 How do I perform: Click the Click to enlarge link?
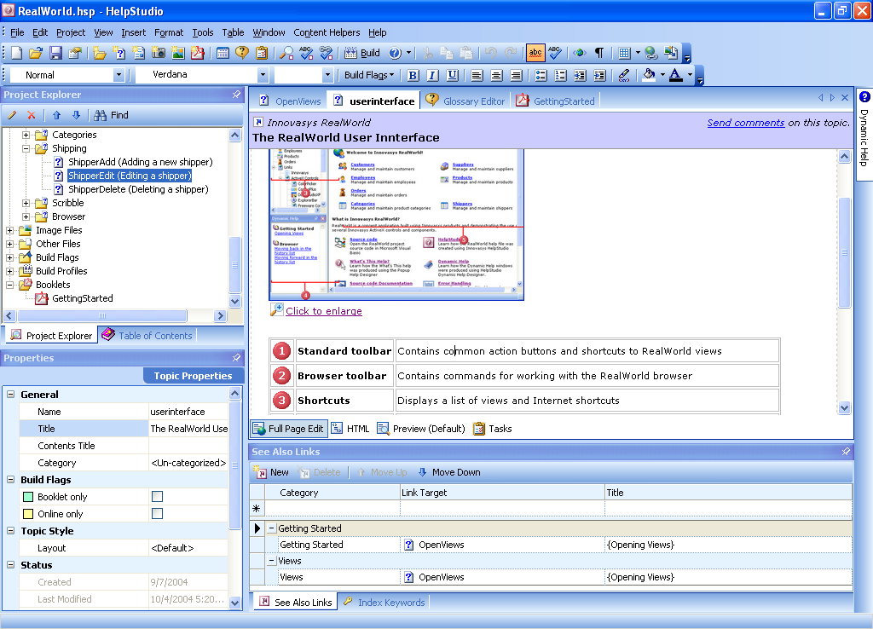pyautogui.click(x=323, y=311)
